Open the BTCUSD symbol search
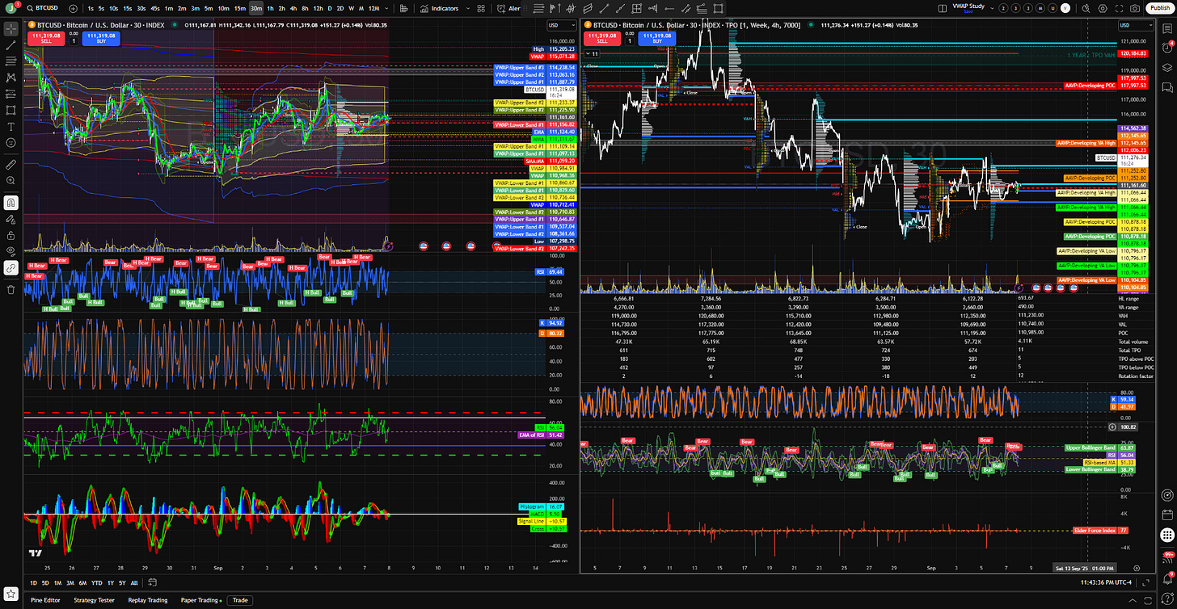This screenshot has width=1177, height=609. 42,8
